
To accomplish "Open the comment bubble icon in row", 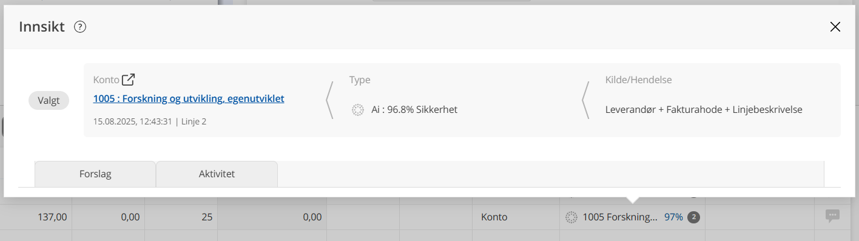I will 832,216.
